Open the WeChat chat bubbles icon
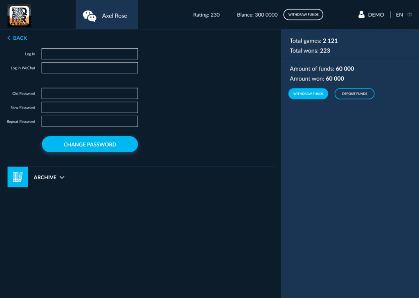Screen dimensions: 419x298 (x=90, y=16)
